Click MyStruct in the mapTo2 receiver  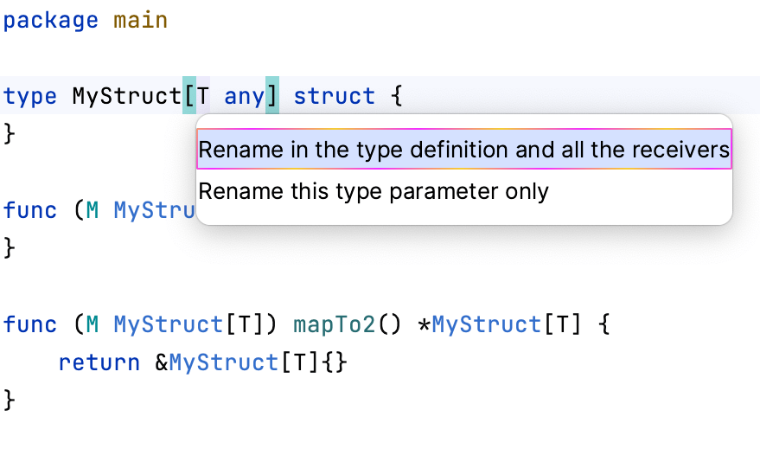[168, 324]
